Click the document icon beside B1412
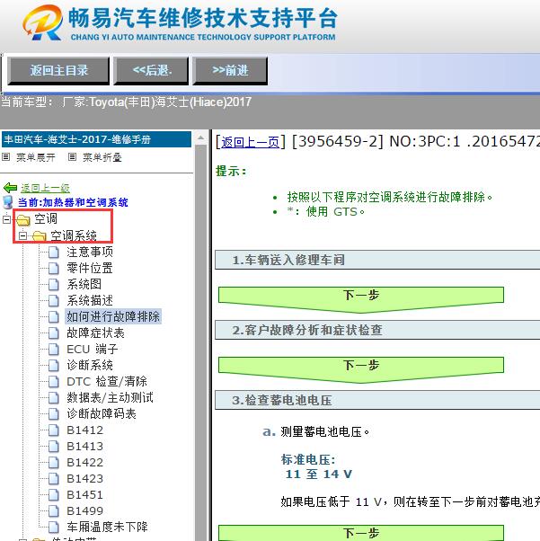This screenshot has height=541, width=540. (x=54, y=430)
